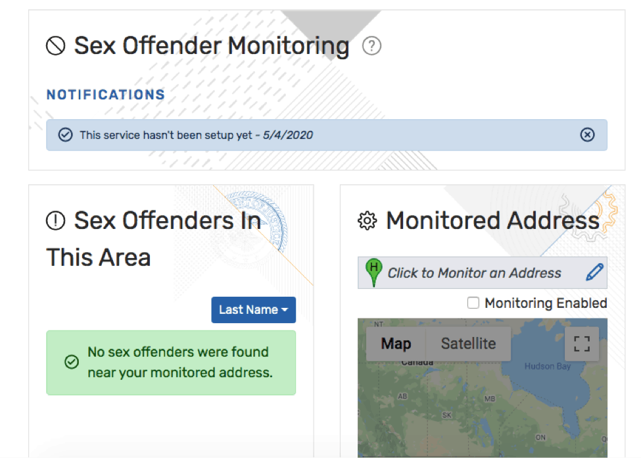Open the Last Name sorting dropdown
The height and width of the screenshot is (458, 641).
pos(253,309)
